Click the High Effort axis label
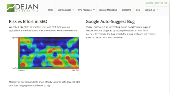This screenshot has width=170, height=93. click(76, 70)
